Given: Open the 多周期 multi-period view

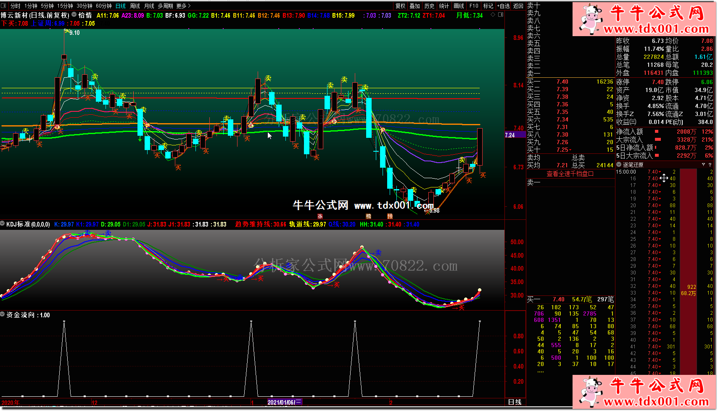Looking at the screenshot, I should [166, 6].
